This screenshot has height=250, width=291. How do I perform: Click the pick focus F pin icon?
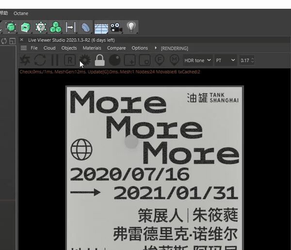click(x=160, y=60)
